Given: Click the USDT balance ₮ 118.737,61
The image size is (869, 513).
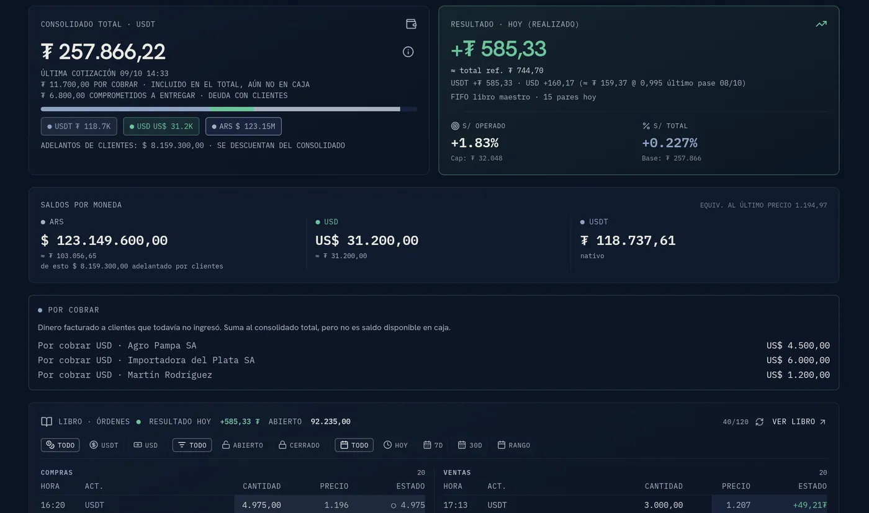Looking at the screenshot, I should pyautogui.click(x=628, y=241).
